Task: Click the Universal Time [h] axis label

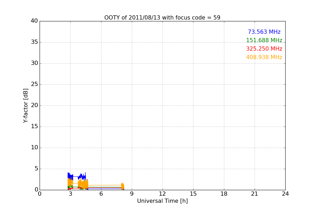Action: click(x=162, y=201)
